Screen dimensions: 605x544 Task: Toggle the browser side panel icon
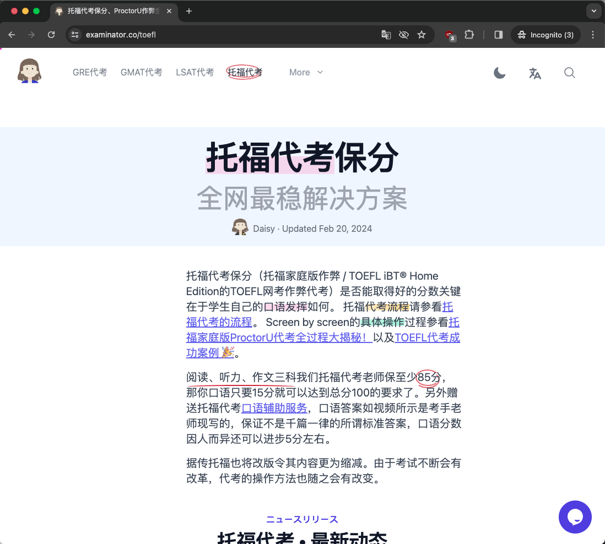[x=499, y=35]
